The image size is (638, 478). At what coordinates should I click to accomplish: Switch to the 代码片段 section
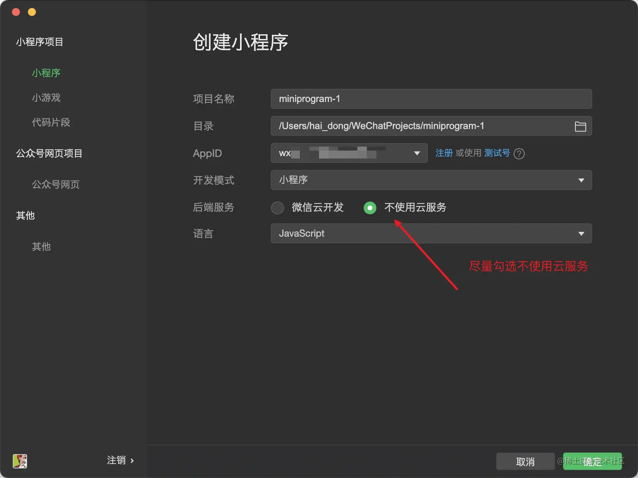coord(51,122)
